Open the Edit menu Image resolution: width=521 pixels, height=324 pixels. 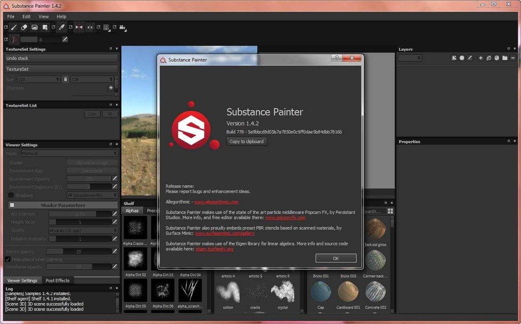(27, 16)
